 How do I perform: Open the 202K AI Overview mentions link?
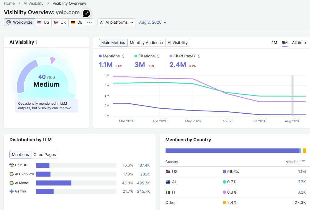tap(145, 174)
